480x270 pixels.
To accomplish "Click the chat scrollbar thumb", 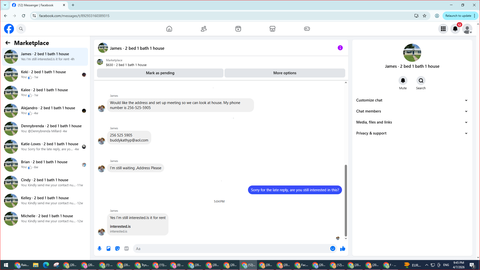I will click(x=346, y=200).
